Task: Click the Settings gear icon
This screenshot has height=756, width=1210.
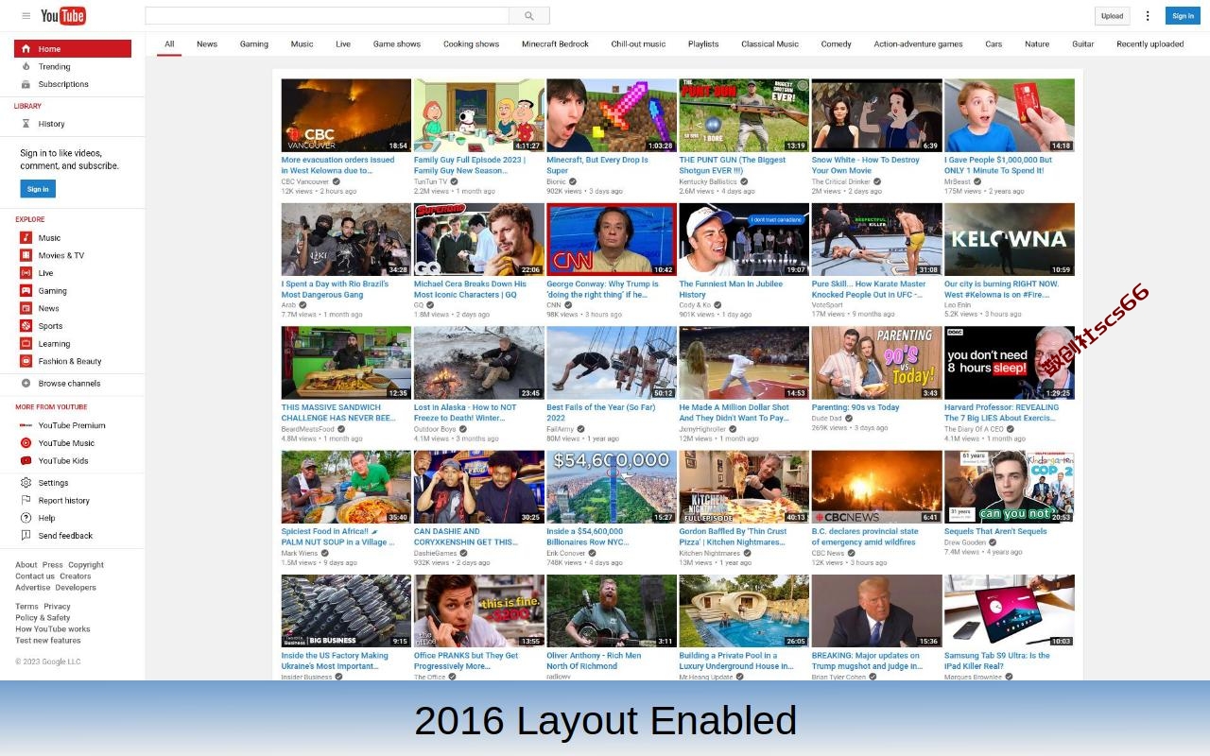Action: (26, 483)
